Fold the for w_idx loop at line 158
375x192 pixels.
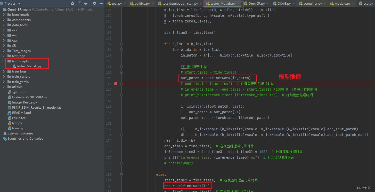point(121,50)
